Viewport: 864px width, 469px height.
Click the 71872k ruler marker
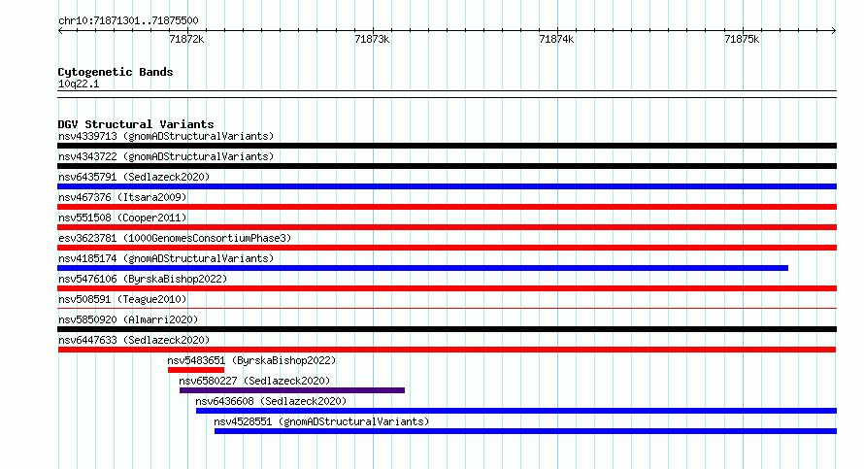(186, 39)
